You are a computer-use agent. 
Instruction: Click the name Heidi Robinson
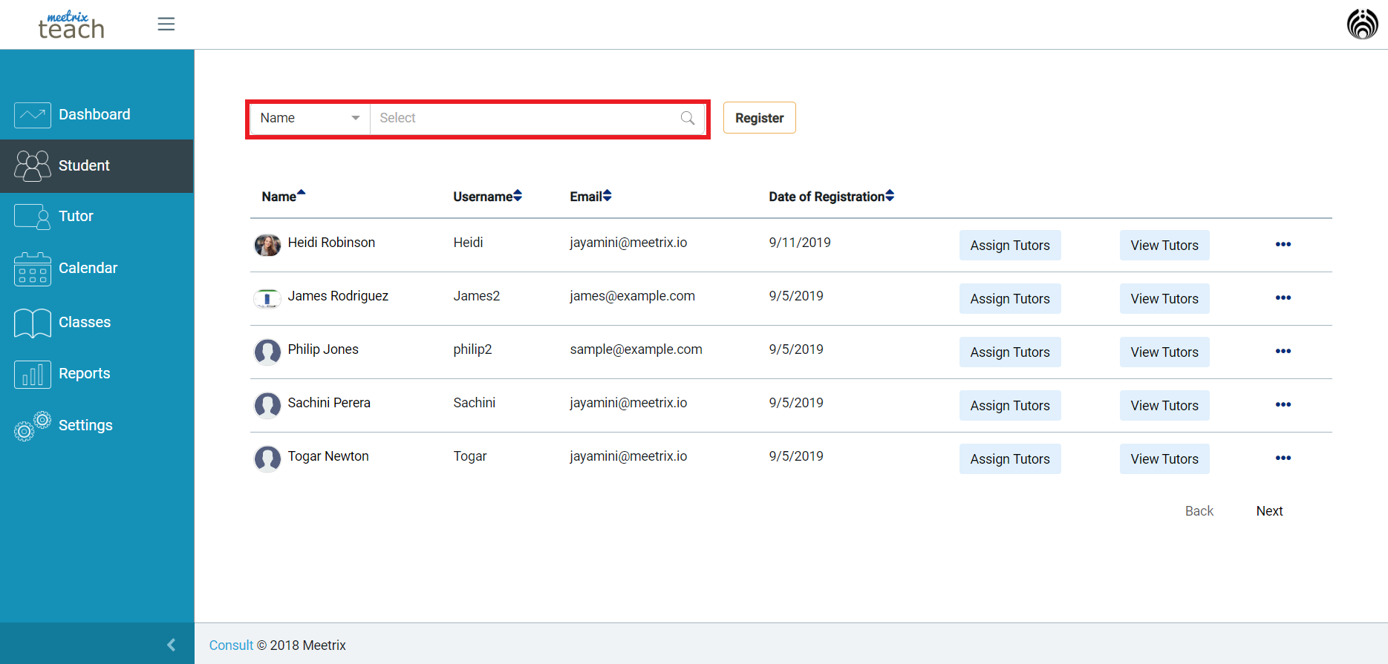click(x=331, y=243)
